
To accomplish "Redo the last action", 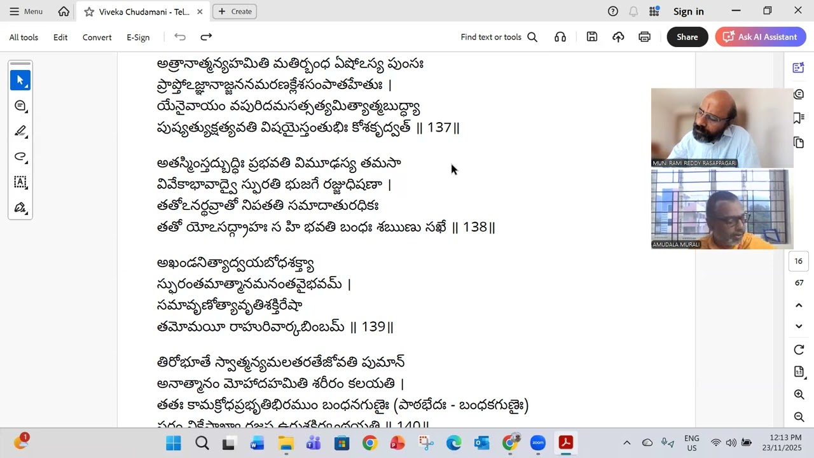I will pos(206,37).
